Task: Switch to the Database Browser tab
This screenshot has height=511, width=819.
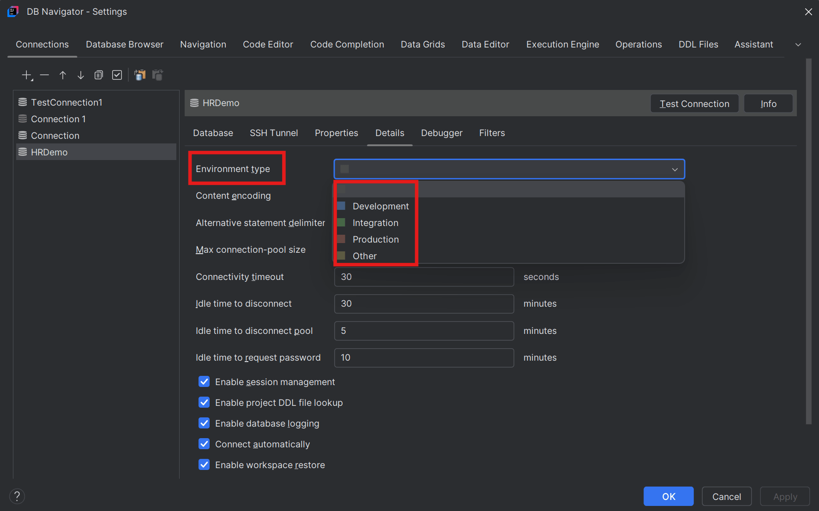Action: (125, 44)
